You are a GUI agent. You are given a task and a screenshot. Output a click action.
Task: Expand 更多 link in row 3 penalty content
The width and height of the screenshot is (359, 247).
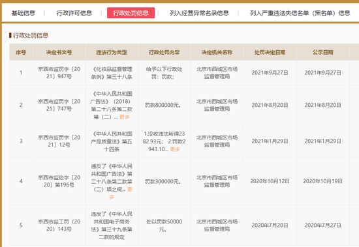[175, 149]
